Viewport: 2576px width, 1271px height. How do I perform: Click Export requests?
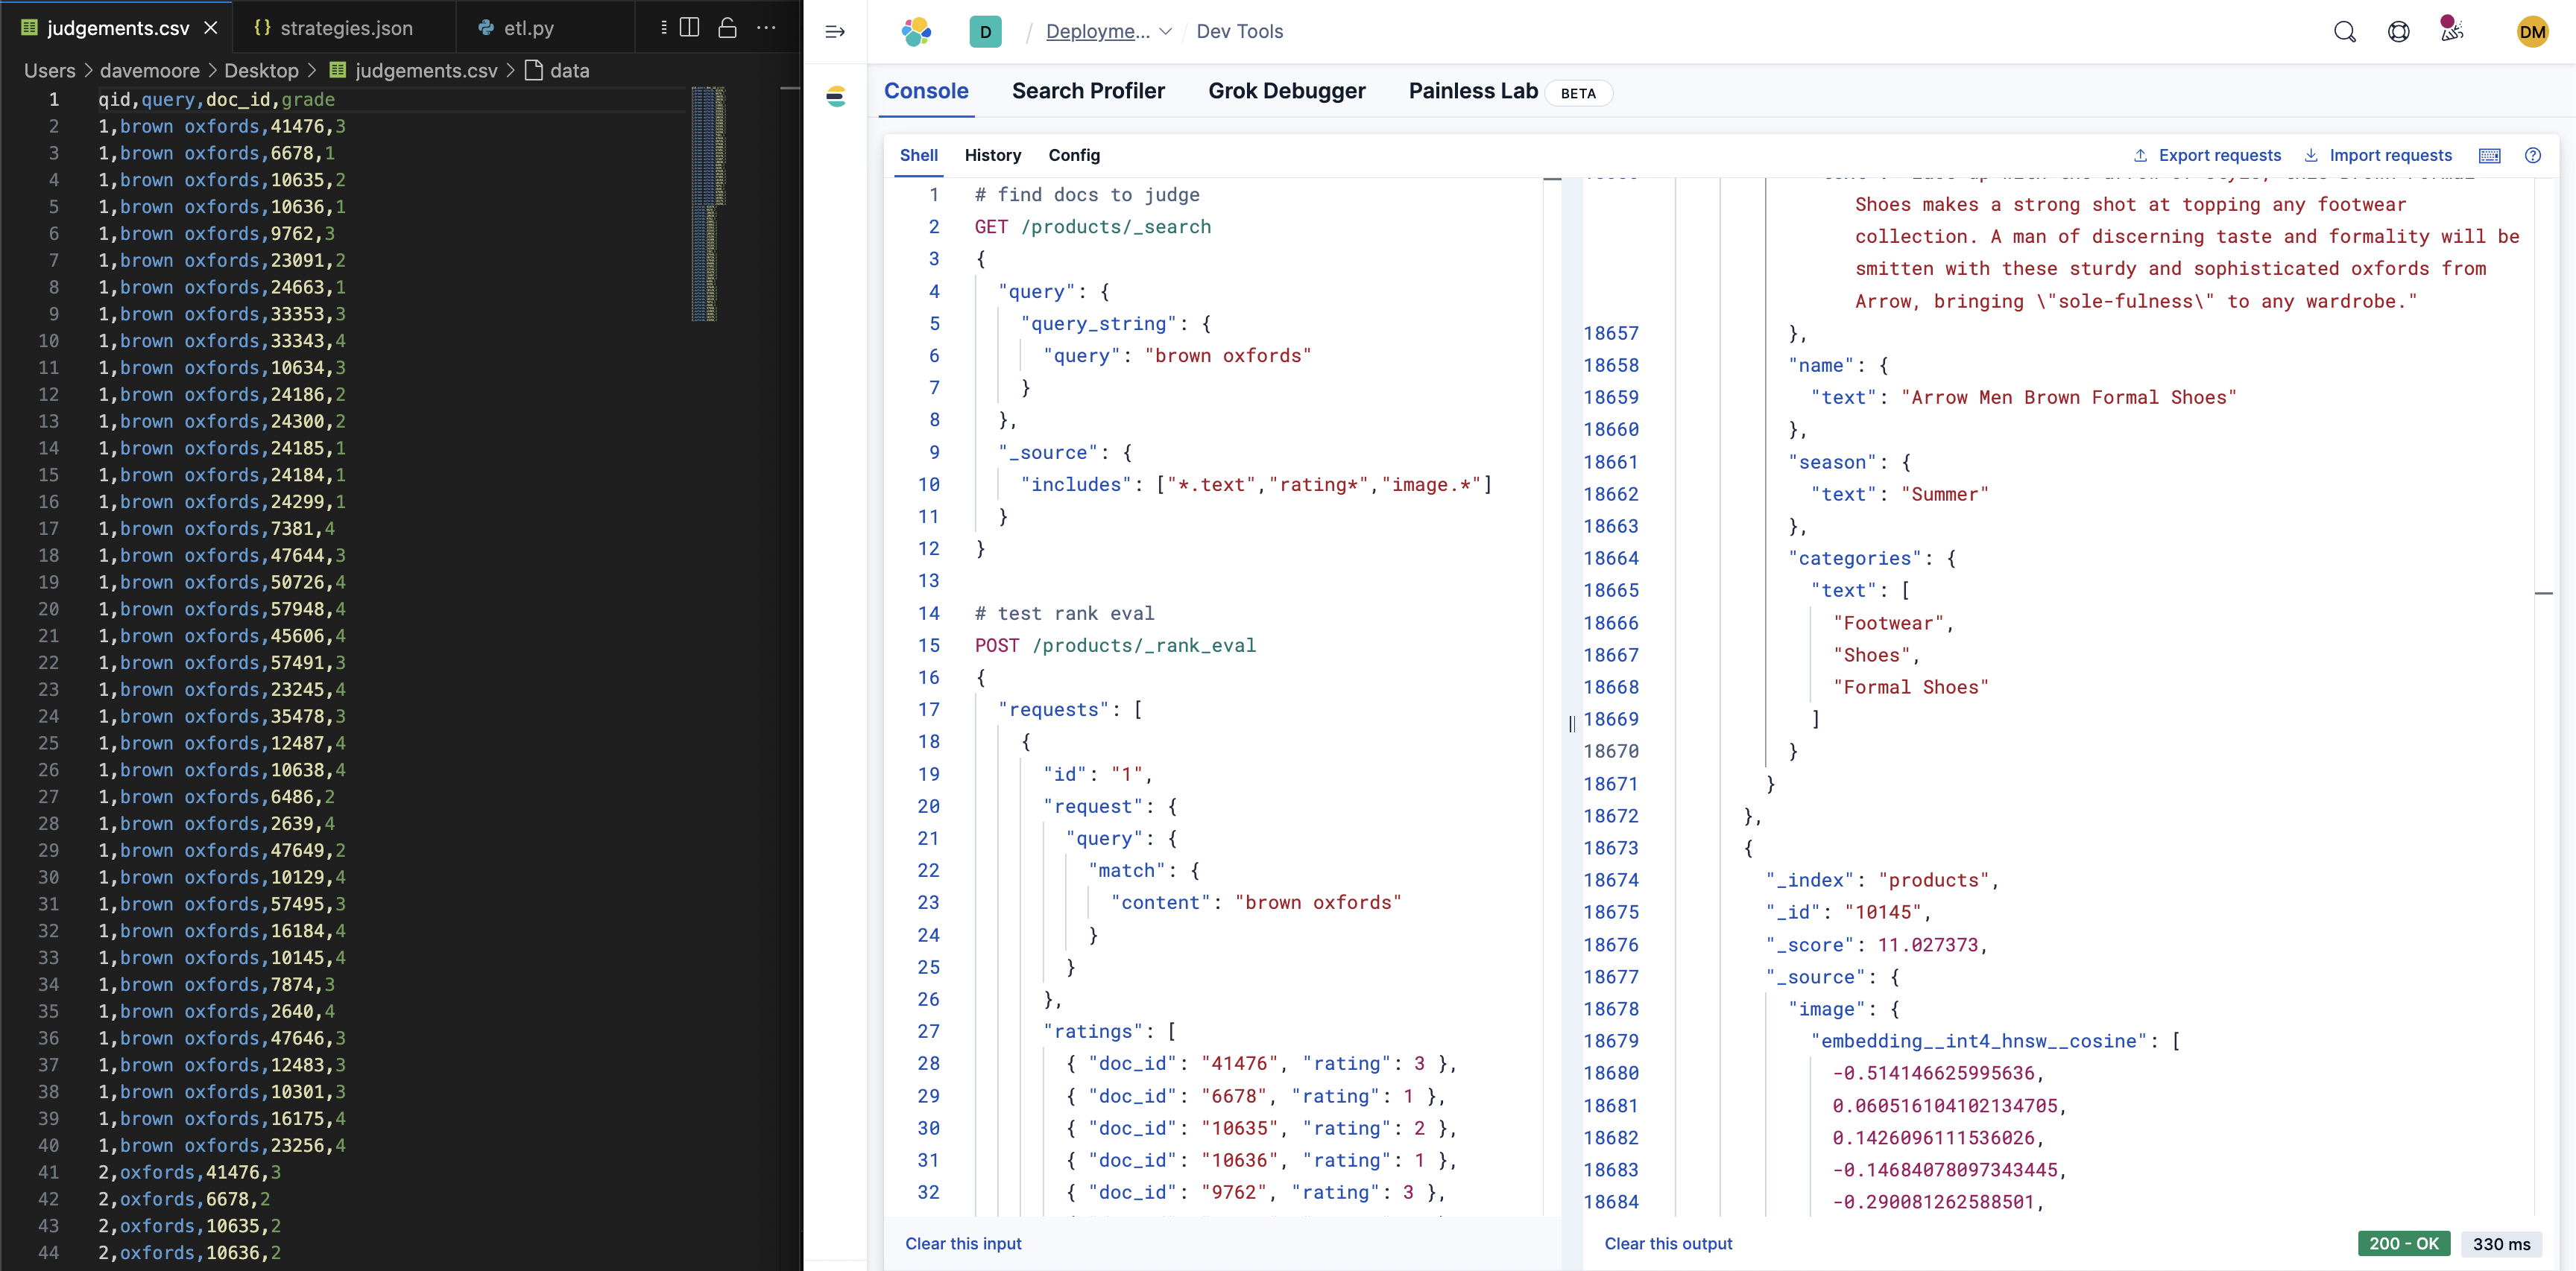pyautogui.click(x=2207, y=155)
